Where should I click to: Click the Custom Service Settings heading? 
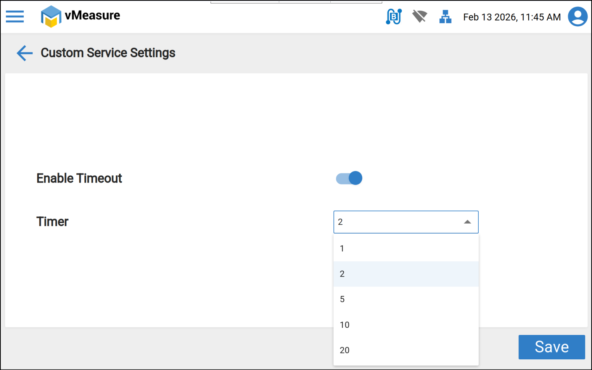108,53
